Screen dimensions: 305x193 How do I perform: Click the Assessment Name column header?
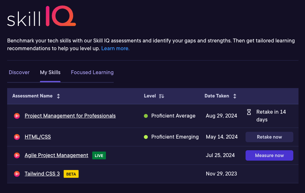point(32,96)
